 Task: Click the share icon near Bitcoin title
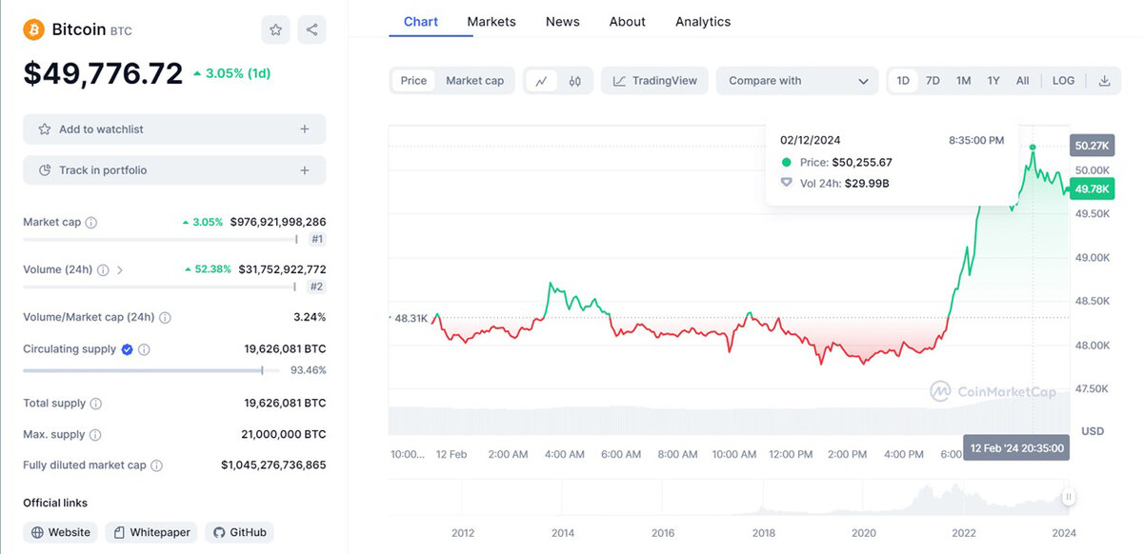click(311, 30)
